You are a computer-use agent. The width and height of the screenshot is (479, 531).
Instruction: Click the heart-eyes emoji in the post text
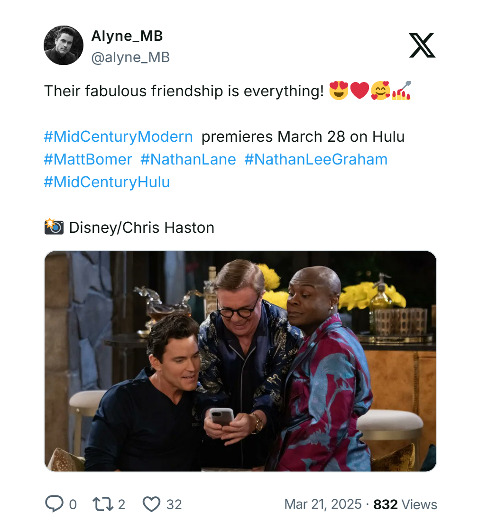click(339, 91)
